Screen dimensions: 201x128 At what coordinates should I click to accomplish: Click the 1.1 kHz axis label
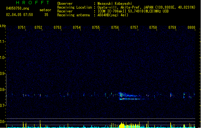point(3,42)
